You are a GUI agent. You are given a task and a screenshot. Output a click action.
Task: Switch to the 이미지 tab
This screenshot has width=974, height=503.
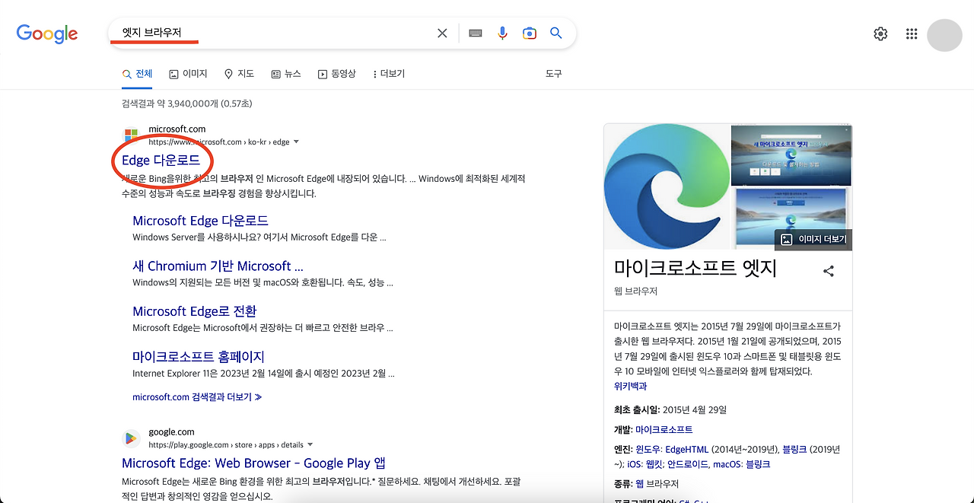188,74
